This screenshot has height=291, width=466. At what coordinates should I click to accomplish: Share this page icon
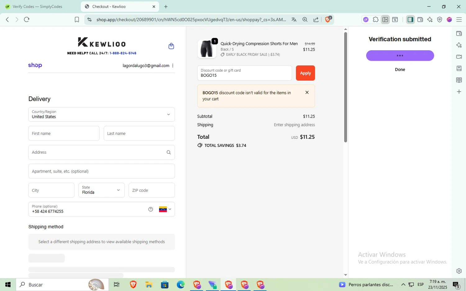[316, 20]
